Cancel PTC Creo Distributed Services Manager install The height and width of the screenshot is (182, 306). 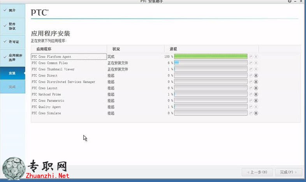tap(256, 82)
